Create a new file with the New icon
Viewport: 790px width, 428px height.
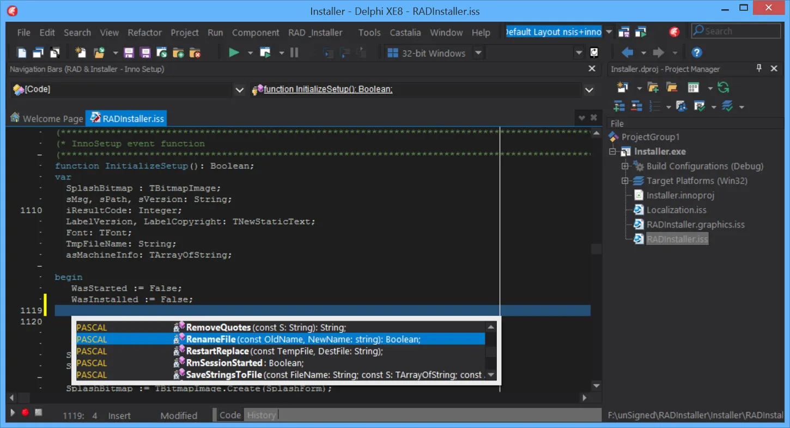[20, 52]
